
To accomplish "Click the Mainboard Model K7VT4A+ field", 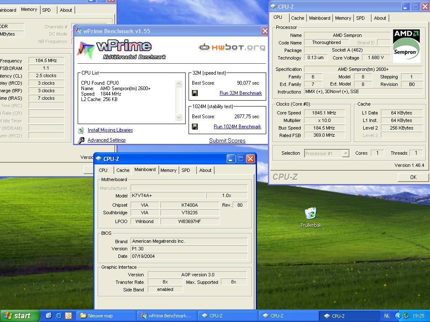I will coord(168,195).
